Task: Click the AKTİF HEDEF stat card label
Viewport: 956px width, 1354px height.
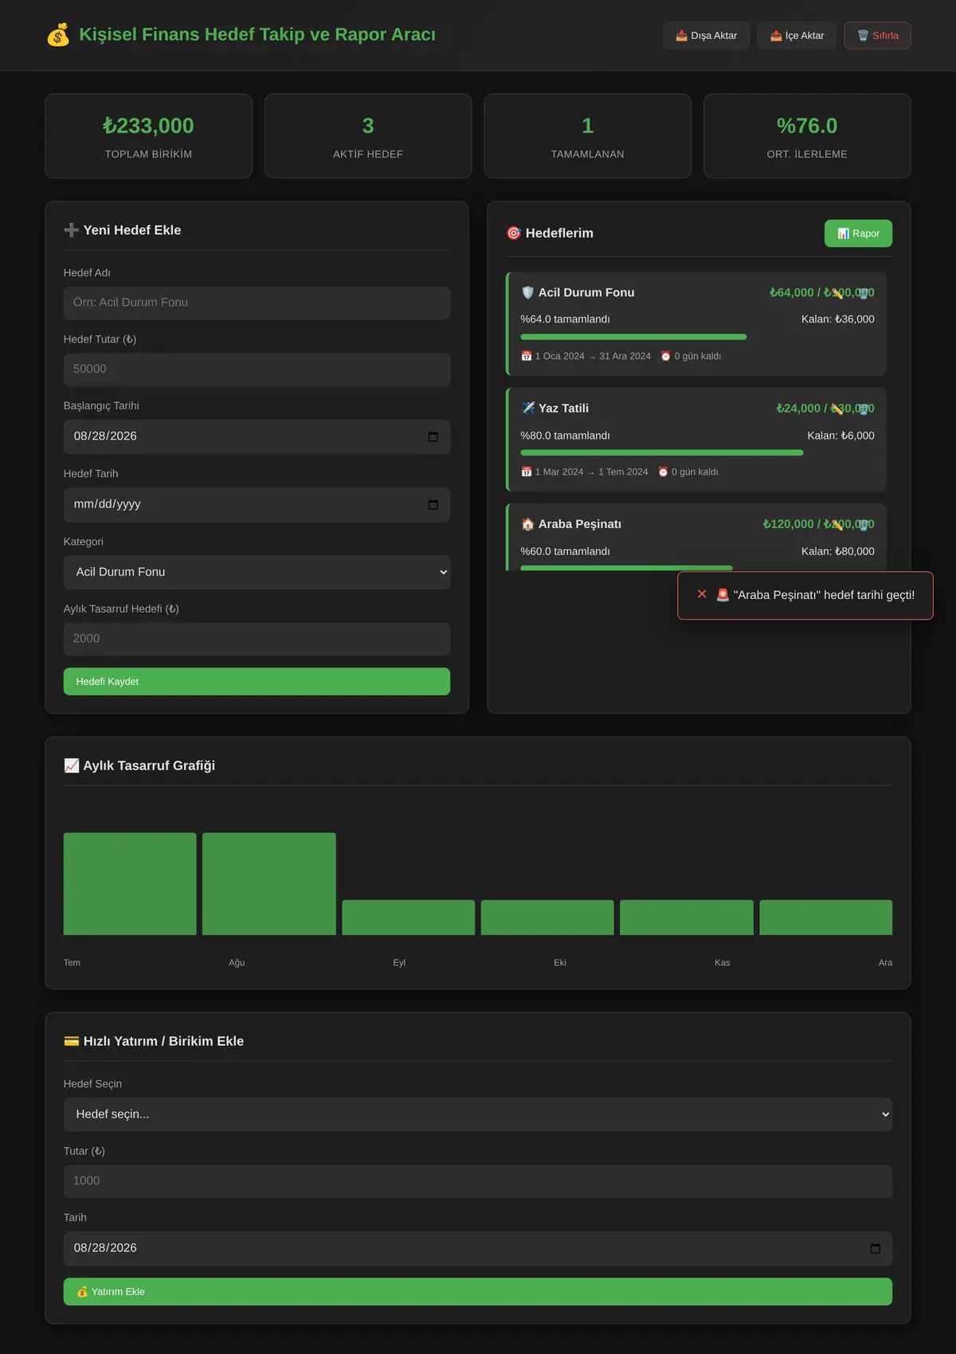Action: click(368, 155)
